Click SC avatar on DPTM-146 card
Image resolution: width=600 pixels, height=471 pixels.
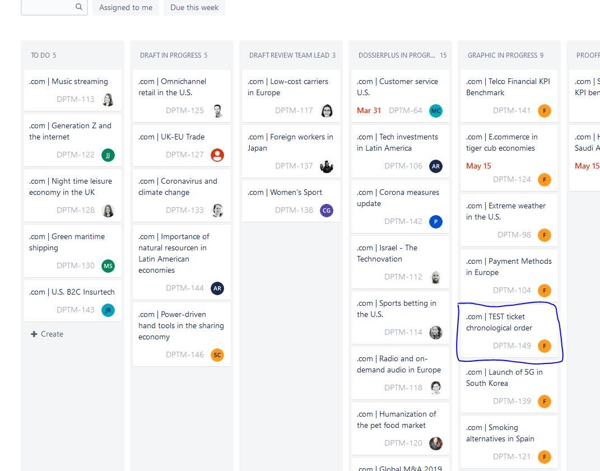[x=217, y=355]
